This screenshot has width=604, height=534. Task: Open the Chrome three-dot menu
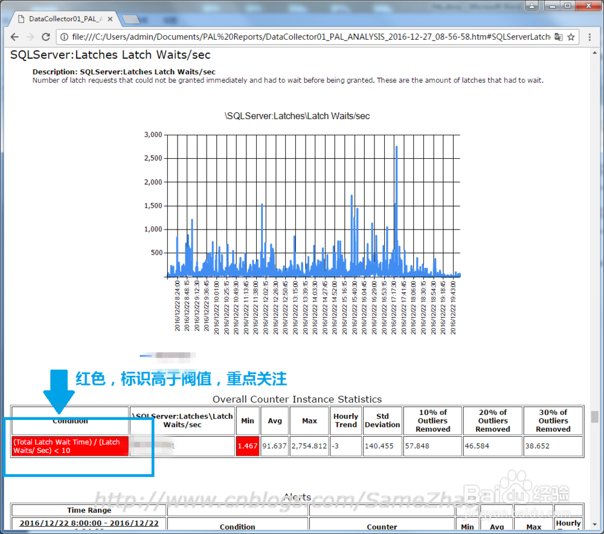click(x=590, y=37)
